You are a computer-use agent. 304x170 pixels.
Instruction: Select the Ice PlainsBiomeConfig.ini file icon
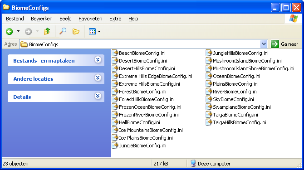click(x=115, y=138)
